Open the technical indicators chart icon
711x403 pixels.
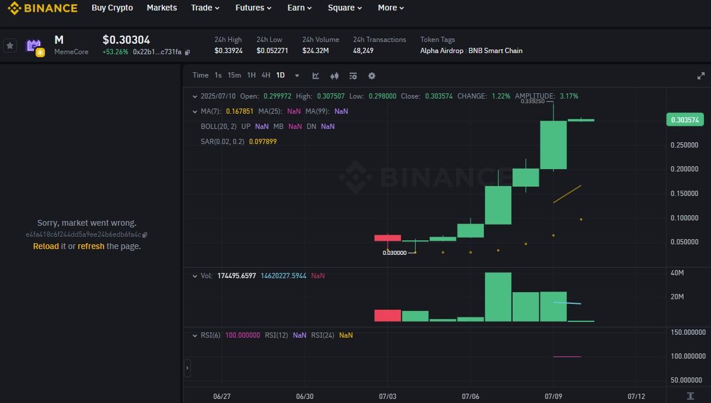click(316, 76)
